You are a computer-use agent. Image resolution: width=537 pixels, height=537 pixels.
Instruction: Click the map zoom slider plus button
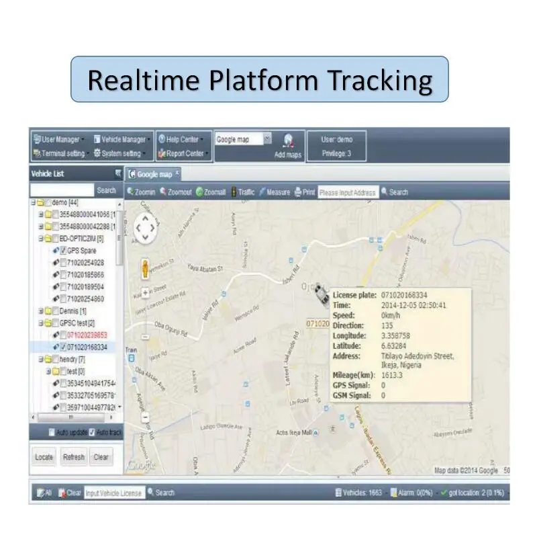(145, 293)
